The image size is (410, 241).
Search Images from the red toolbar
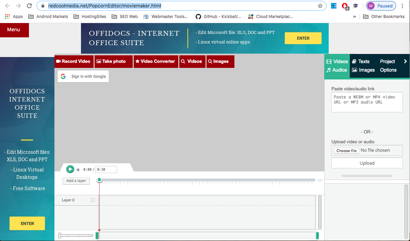(x=220, y=61)
